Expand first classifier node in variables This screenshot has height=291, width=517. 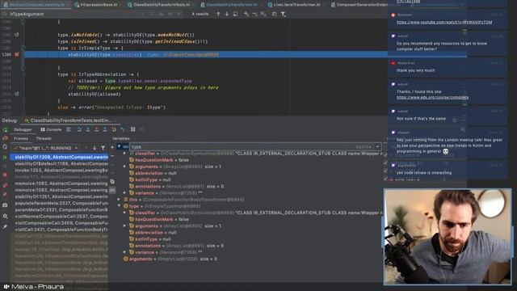[124, 154]
